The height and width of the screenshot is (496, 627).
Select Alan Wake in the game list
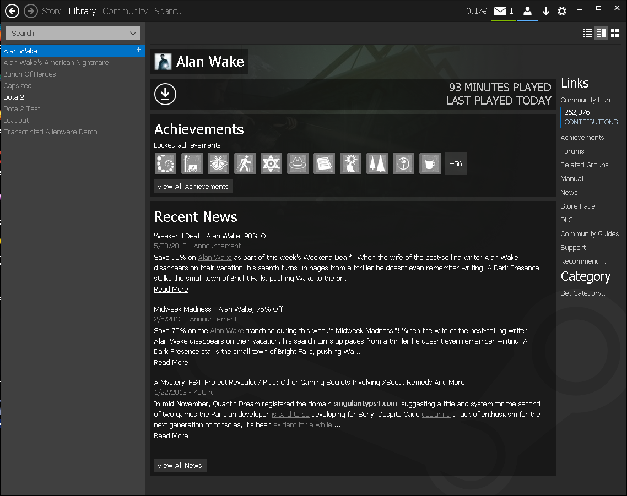point(73,51)
